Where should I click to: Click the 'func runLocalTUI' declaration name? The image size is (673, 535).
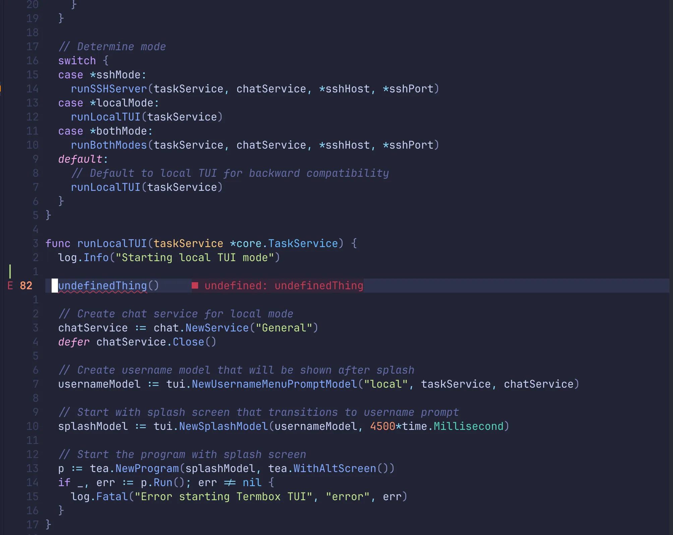coord(112,243)
